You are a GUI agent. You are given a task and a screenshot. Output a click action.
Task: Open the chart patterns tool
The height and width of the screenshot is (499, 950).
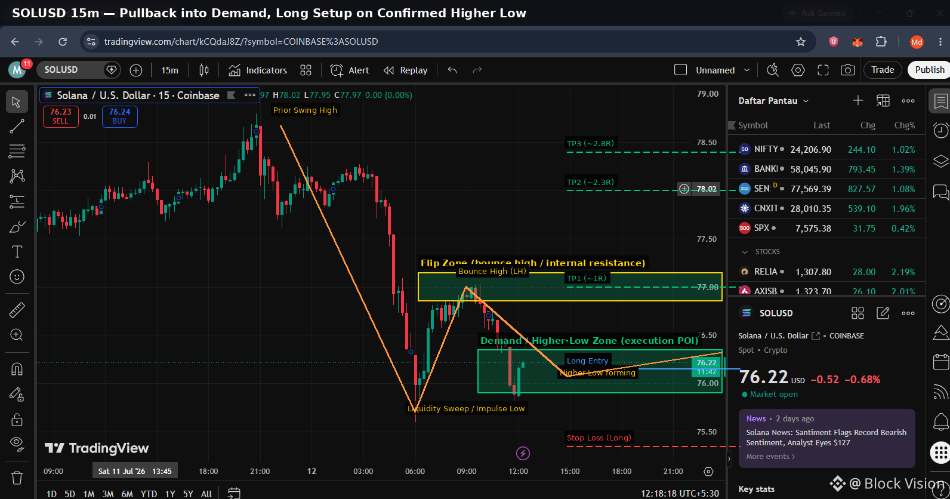17,176
